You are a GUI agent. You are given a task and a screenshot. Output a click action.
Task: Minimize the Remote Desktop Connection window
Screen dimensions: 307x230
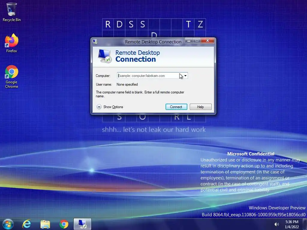189,41
